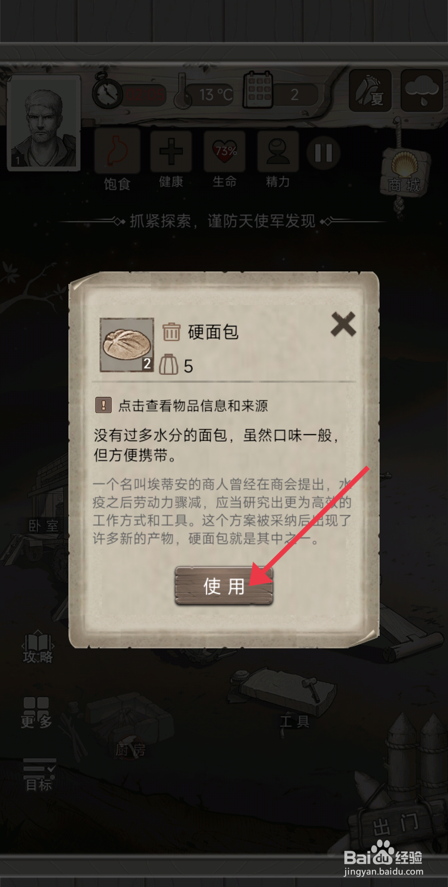Click the 饱食 hunger status icon
Screen dimensions: 448x887
[117, 151]
